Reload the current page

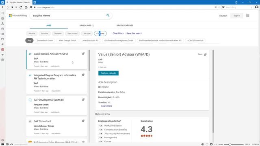[21, 7]
